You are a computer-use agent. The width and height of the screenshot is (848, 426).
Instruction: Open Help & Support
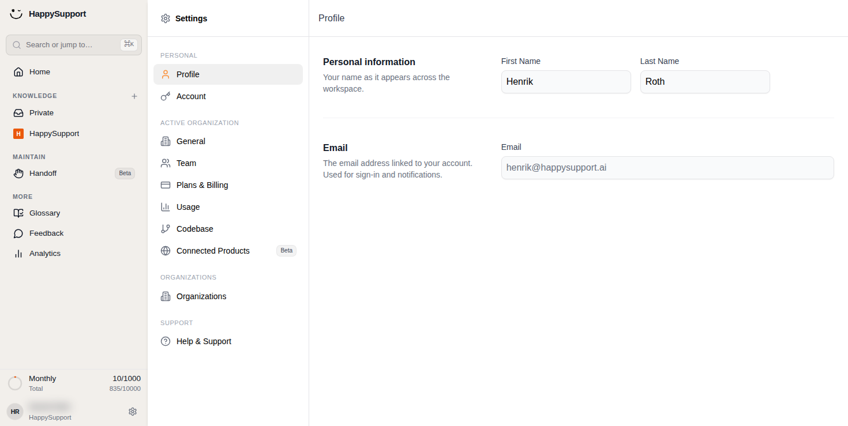[228, 341]
